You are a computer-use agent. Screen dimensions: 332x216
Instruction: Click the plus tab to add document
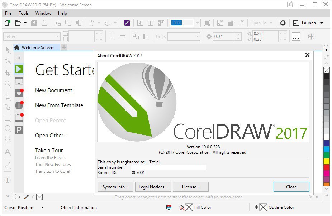click(64, 47)
